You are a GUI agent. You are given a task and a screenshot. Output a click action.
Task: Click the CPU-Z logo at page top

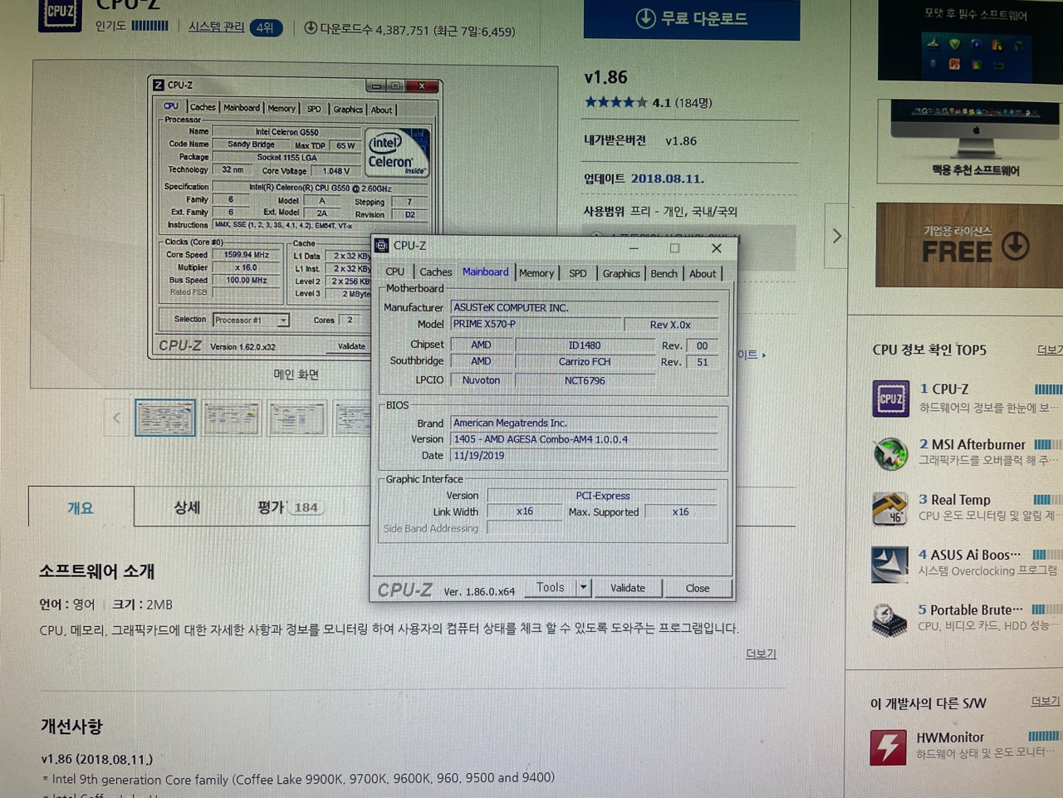60,14
